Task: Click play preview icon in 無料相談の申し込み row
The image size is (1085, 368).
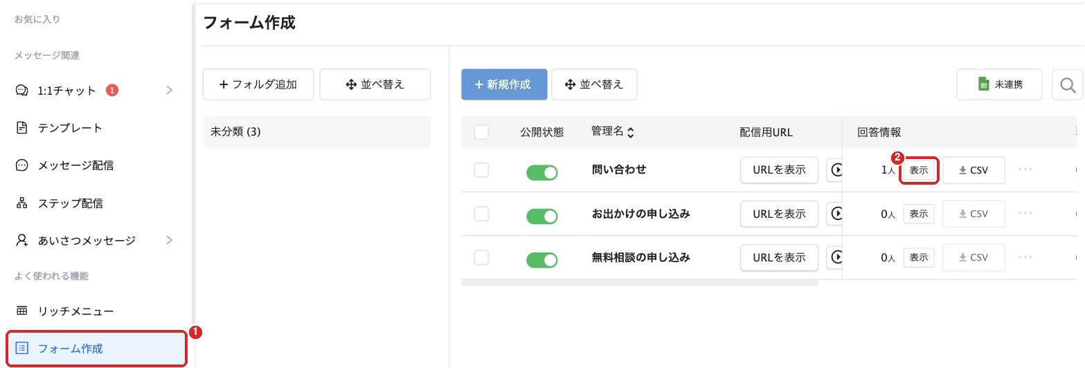Action: (x=835, y=257)
